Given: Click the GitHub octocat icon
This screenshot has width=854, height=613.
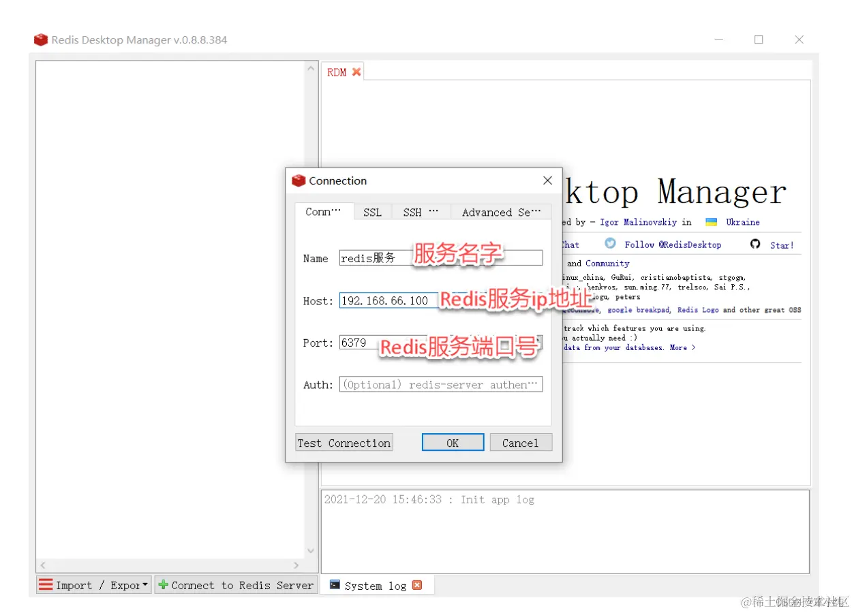Looking at the screenshot, I should point(755,244).
